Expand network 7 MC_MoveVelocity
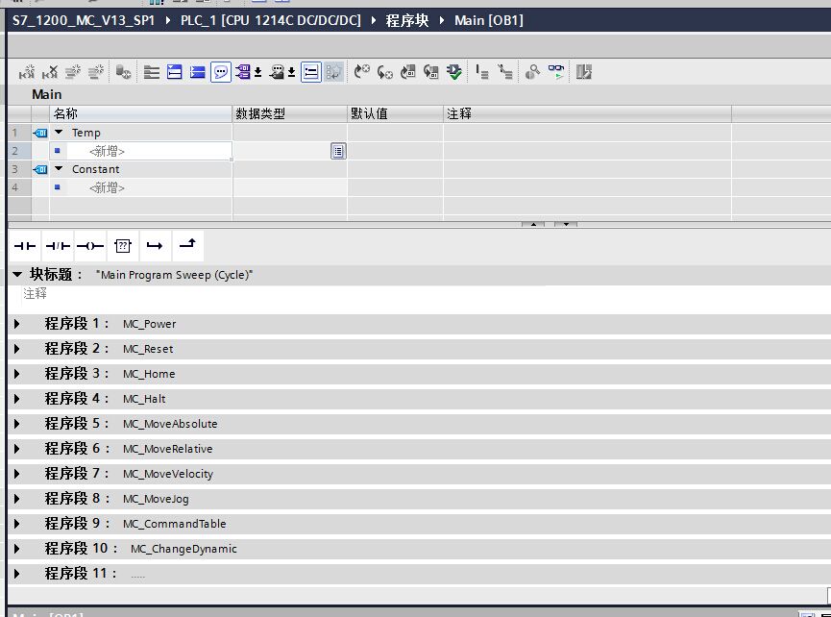Image resolution: width=831 pixels, height=617 pixels. (x=17, y=474)
